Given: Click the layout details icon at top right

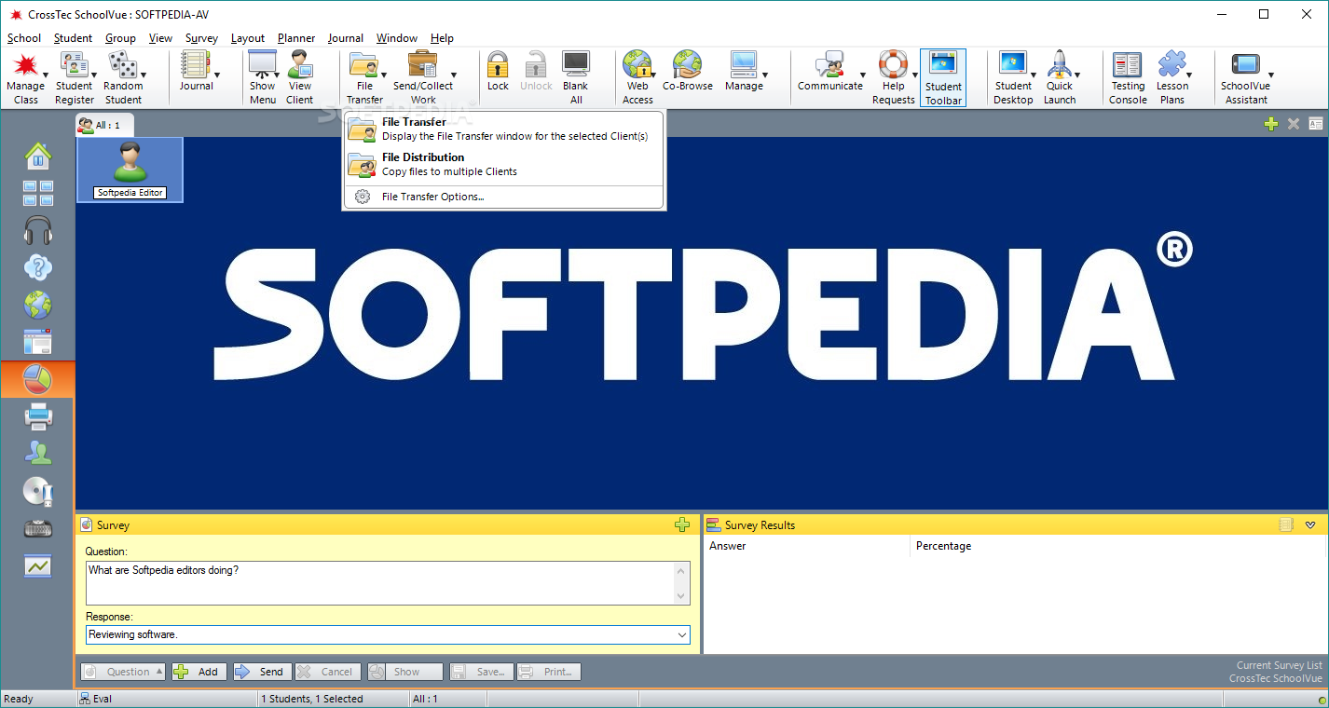Looking at the screenshot, I should [x=1316, y=124].
